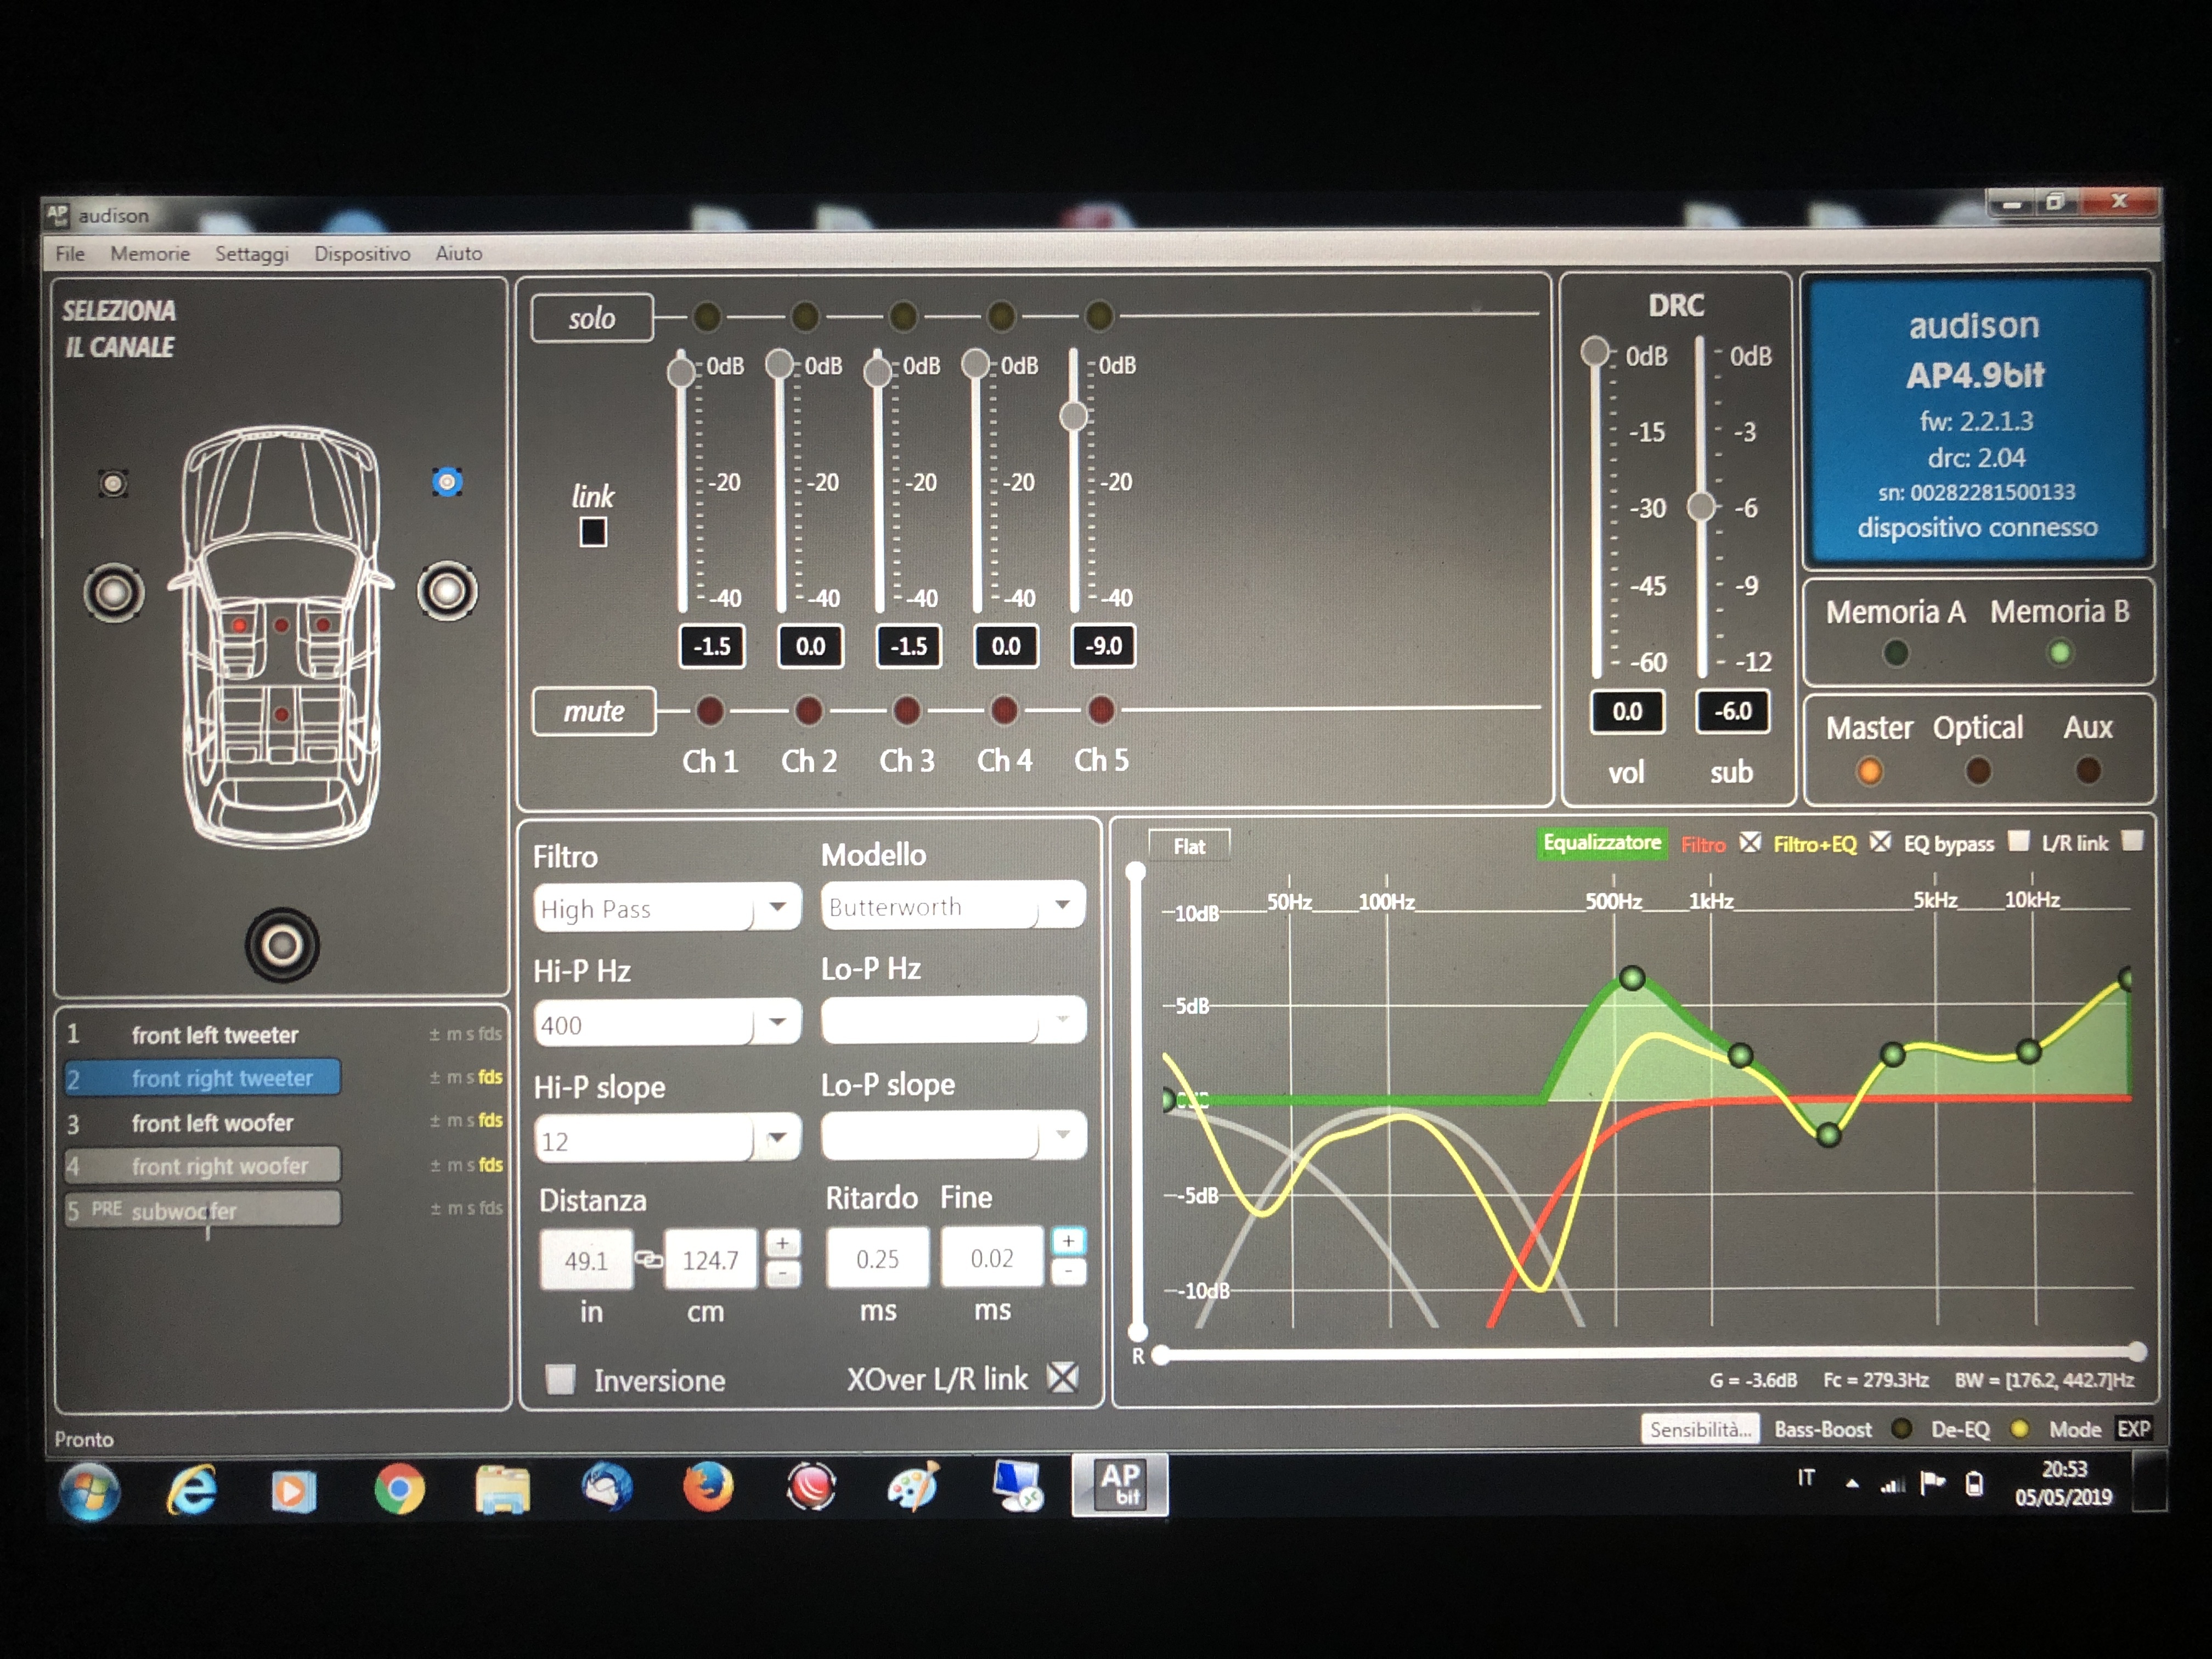The image size is (2212, 1659).
Task: Click the DRC vol slider handle
Action: [x=1595, y=352]
